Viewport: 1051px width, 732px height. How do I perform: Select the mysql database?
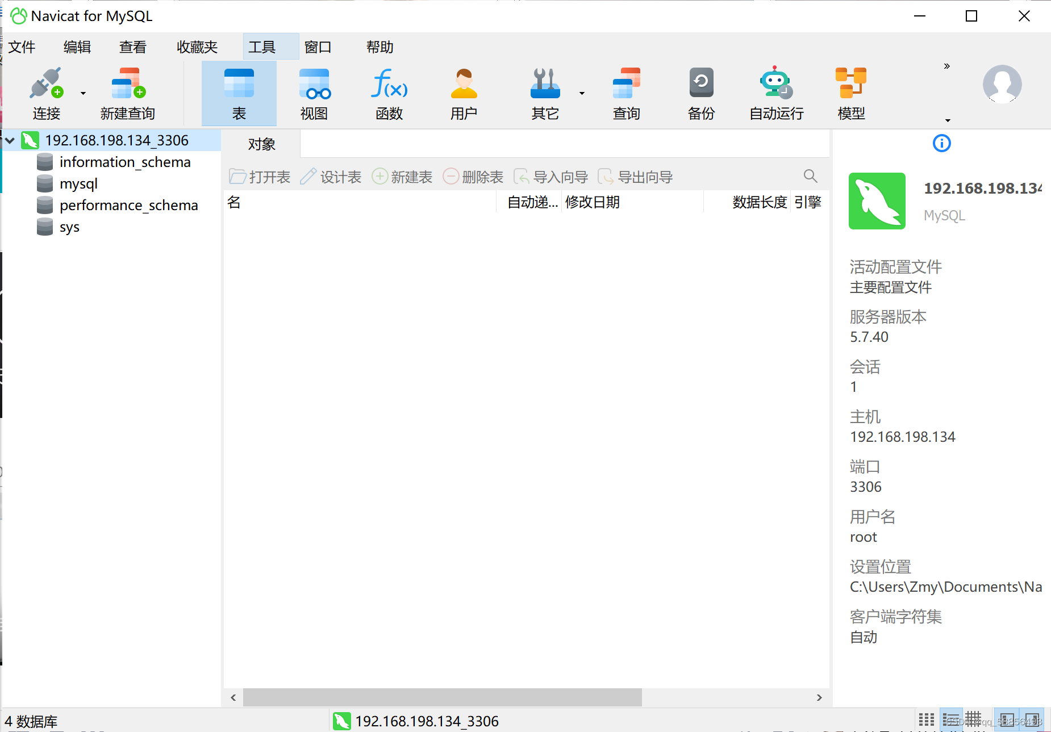click(78, 184)
